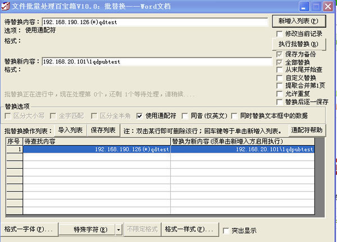Open 通配符帮助 wildcard help

coord(307,130)
